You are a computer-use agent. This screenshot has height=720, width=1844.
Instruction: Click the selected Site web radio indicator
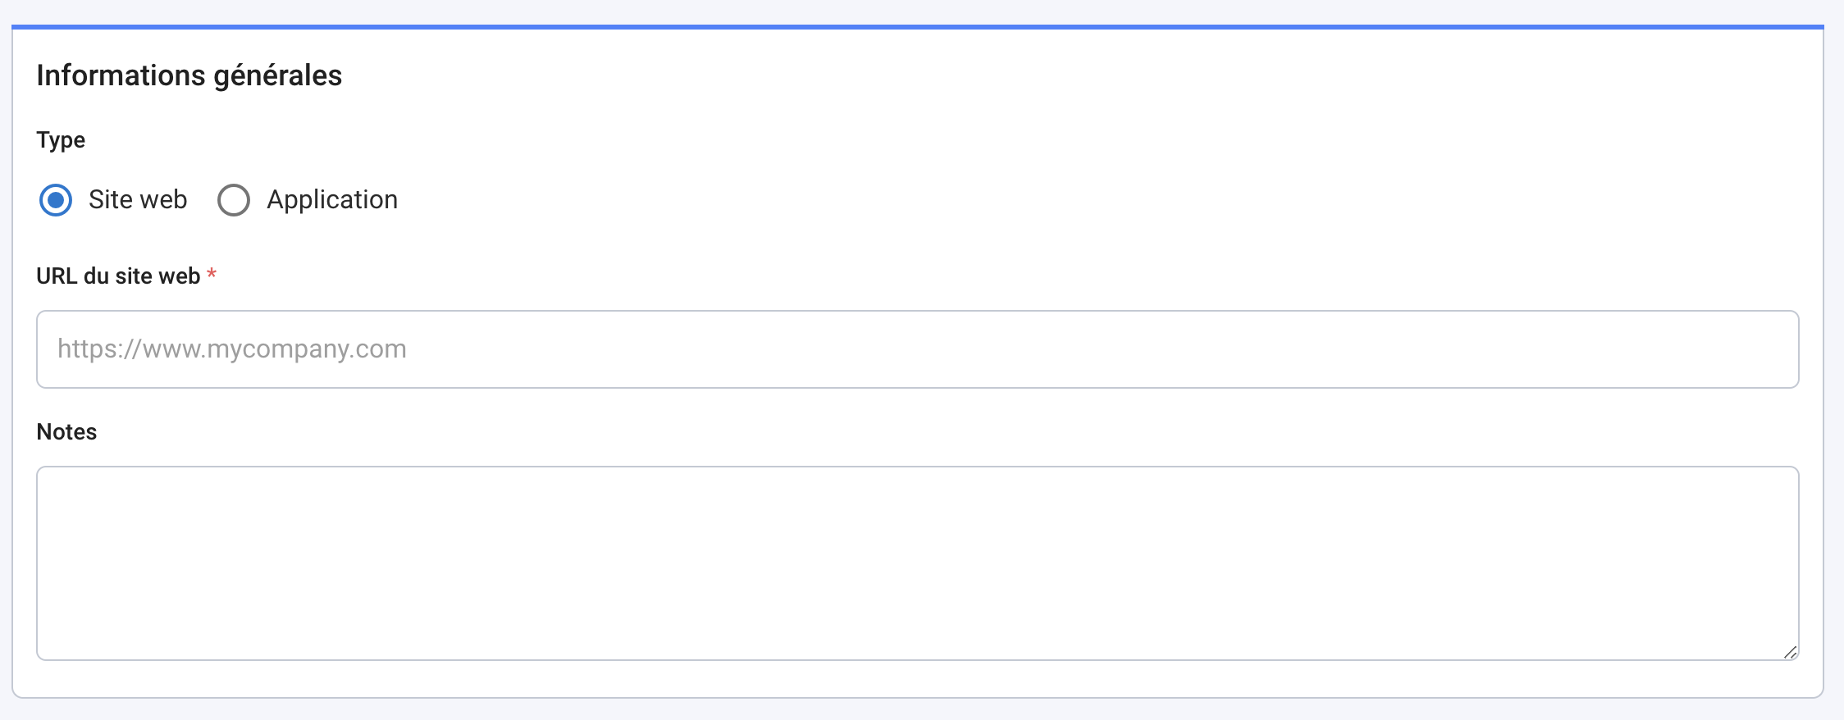coord(56,199)
